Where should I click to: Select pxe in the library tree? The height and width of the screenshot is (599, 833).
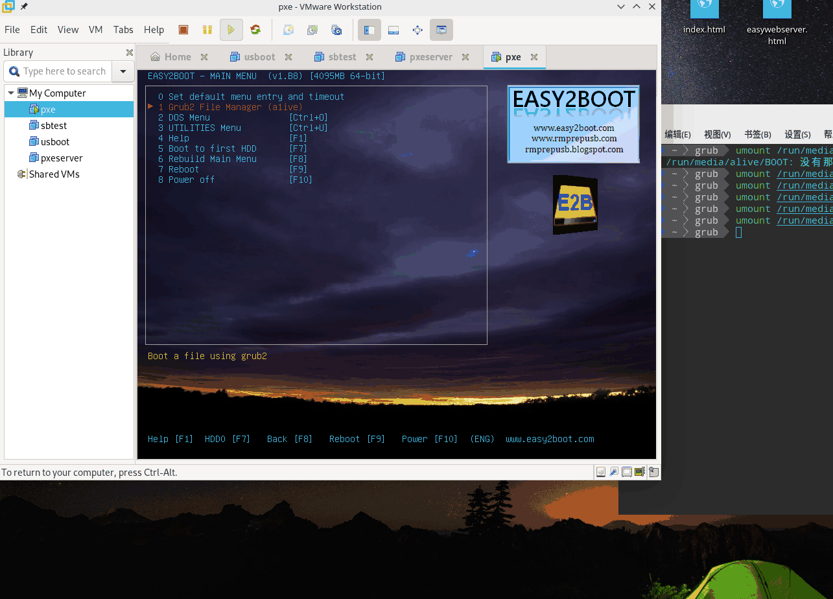coord(69,110)
